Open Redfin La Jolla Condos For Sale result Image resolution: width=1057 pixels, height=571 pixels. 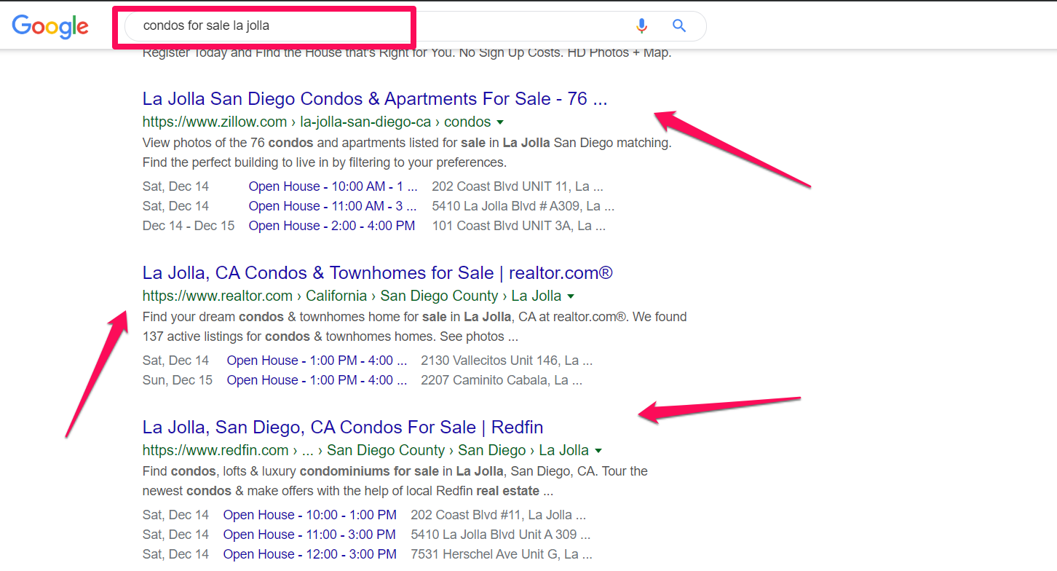pyautogui.click(x=343, y=427)
